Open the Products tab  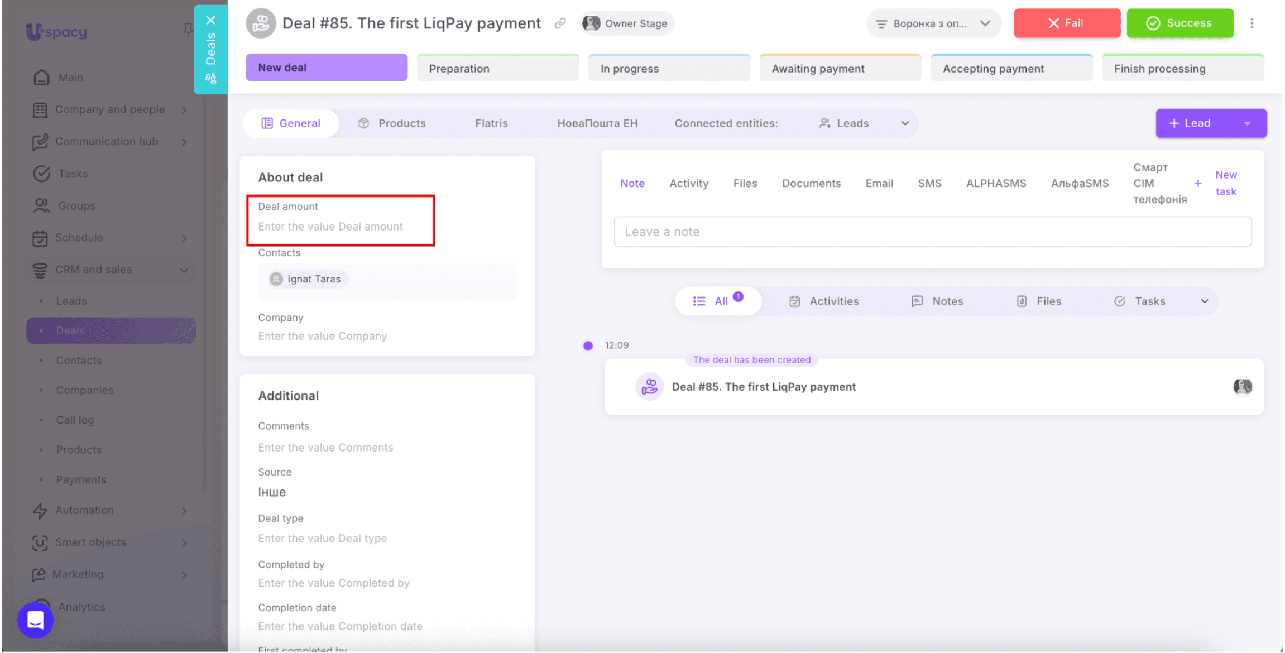[x=392, y=123]
